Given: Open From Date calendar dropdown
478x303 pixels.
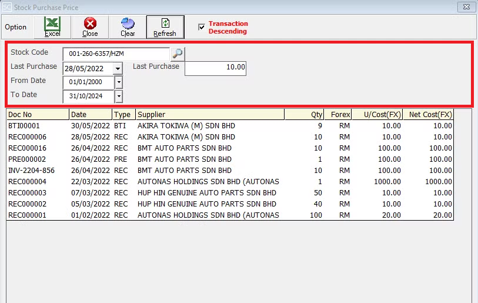Looking at the screenshot, I should [119, 82].
